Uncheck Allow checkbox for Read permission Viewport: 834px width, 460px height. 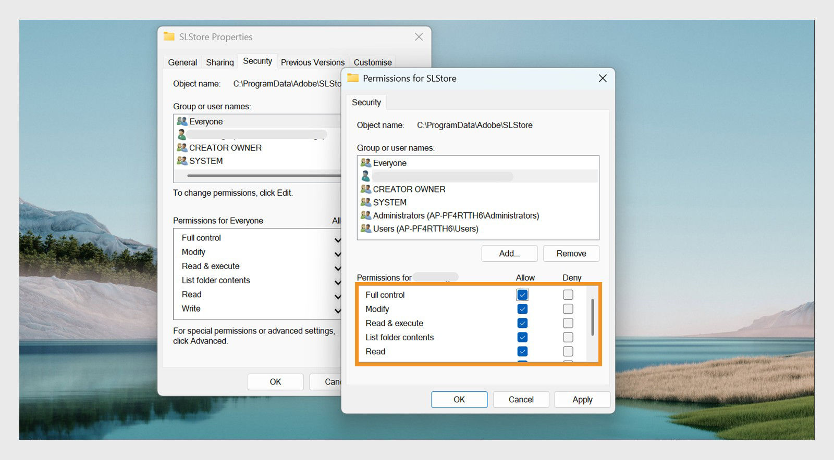522,351
